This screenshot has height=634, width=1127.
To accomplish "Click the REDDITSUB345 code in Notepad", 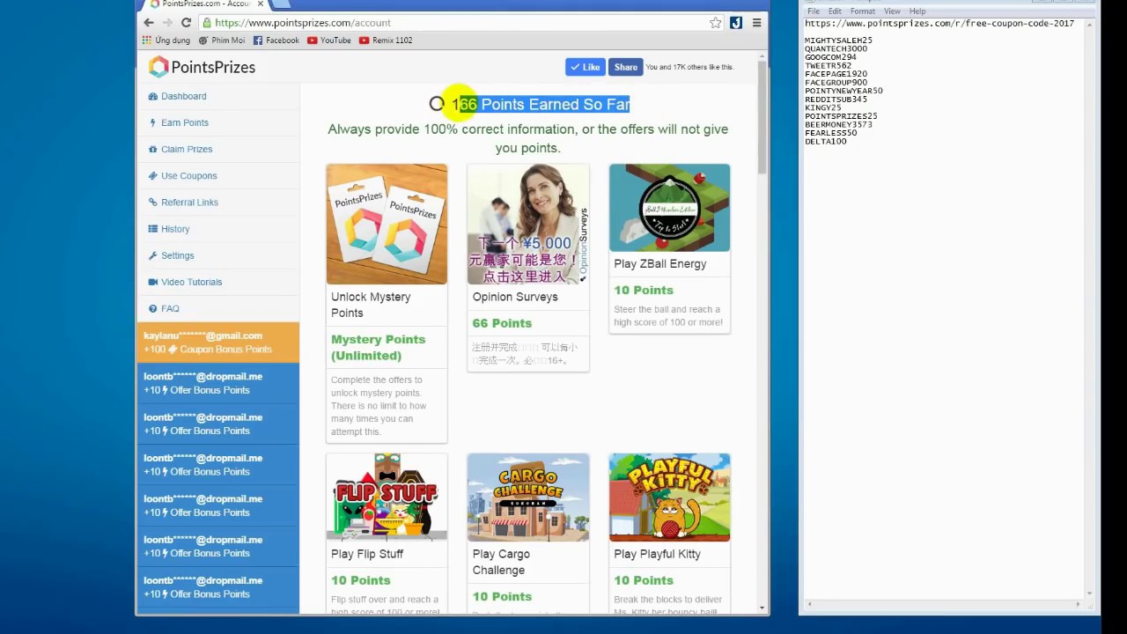I will click(836, 100).
